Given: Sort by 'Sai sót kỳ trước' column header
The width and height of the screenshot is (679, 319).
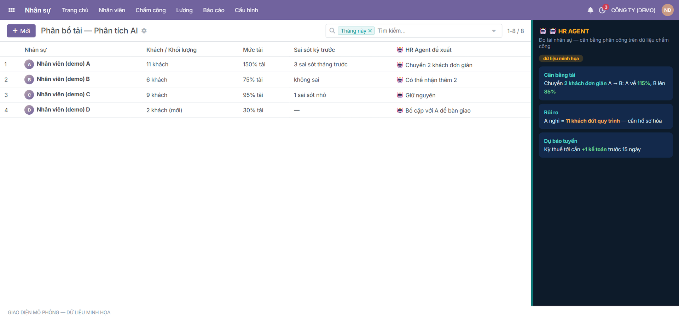Looking at the screenshot, I should [x=314, y=50].
